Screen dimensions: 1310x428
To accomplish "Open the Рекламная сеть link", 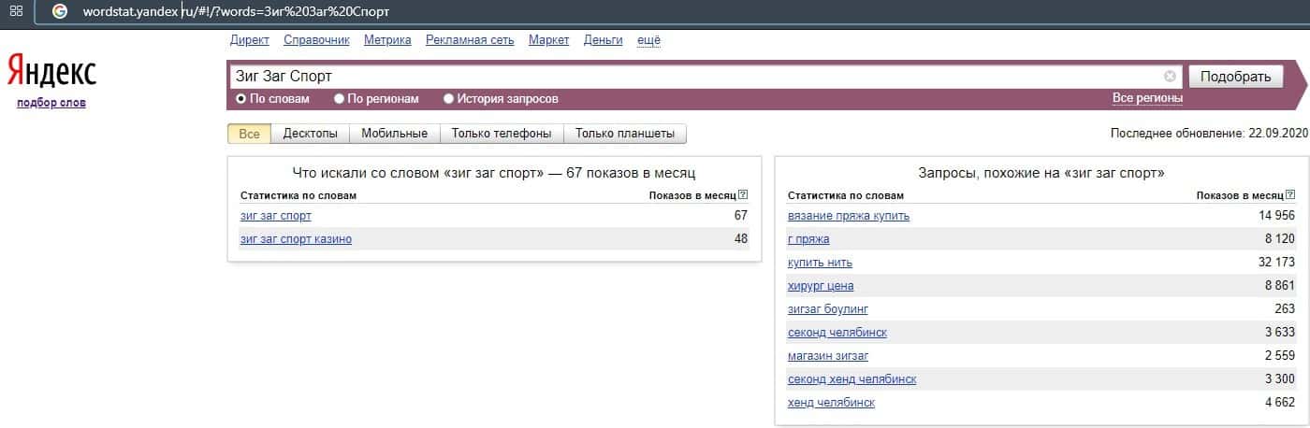I will 470,40.
